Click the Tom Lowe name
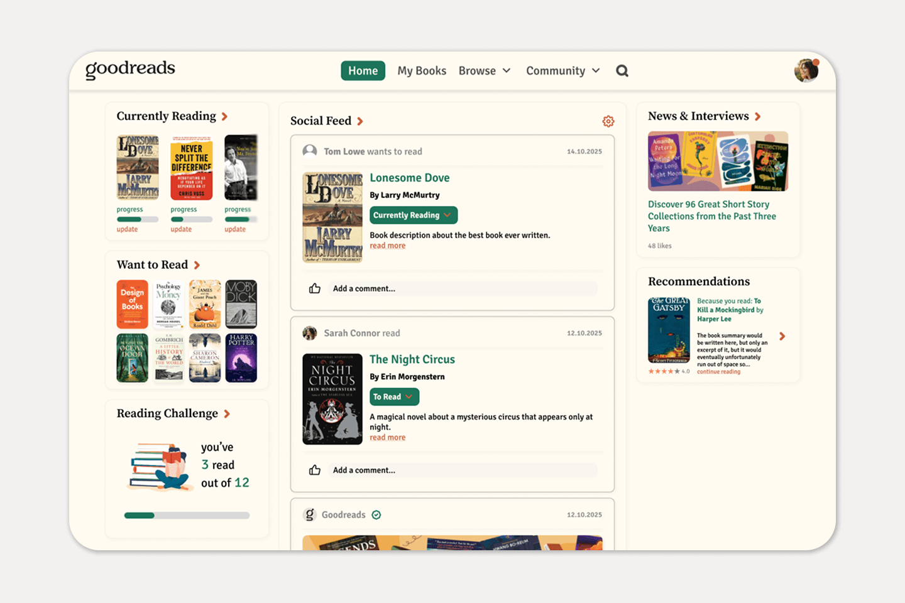The height and width of the screenshot is (603, 905). [x=344, y=151]
